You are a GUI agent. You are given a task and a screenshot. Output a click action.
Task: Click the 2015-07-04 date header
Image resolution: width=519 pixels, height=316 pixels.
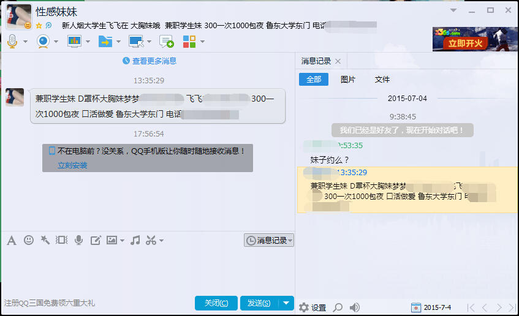pyautogui.click(x=407, y=99)
